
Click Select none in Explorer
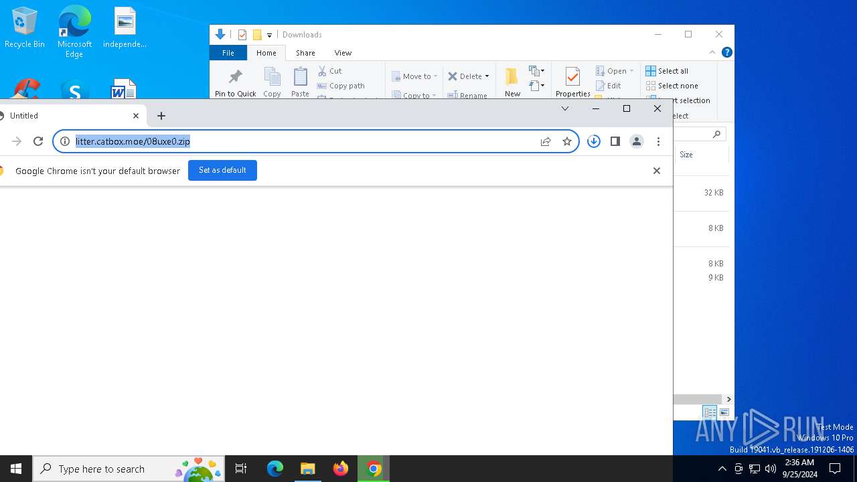click(672, 86)
